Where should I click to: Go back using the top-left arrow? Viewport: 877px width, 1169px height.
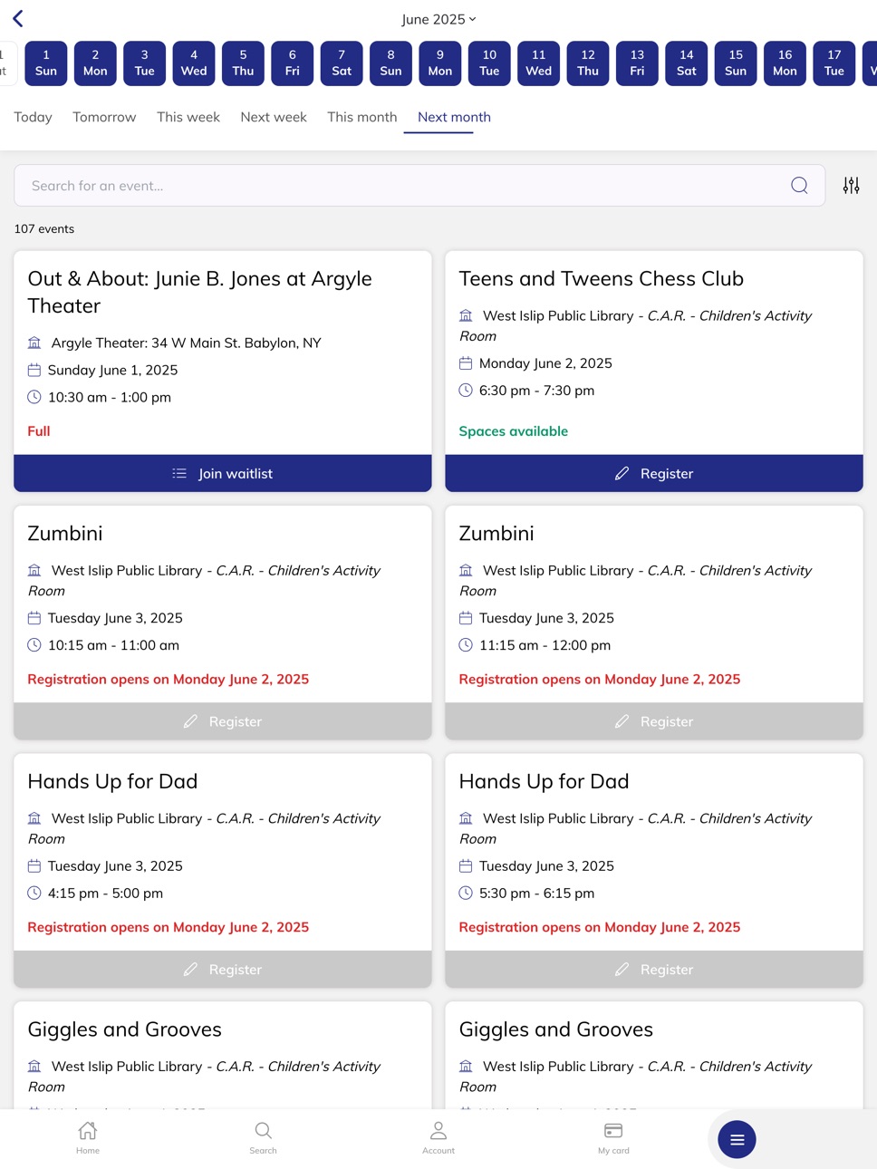(18, 18)
